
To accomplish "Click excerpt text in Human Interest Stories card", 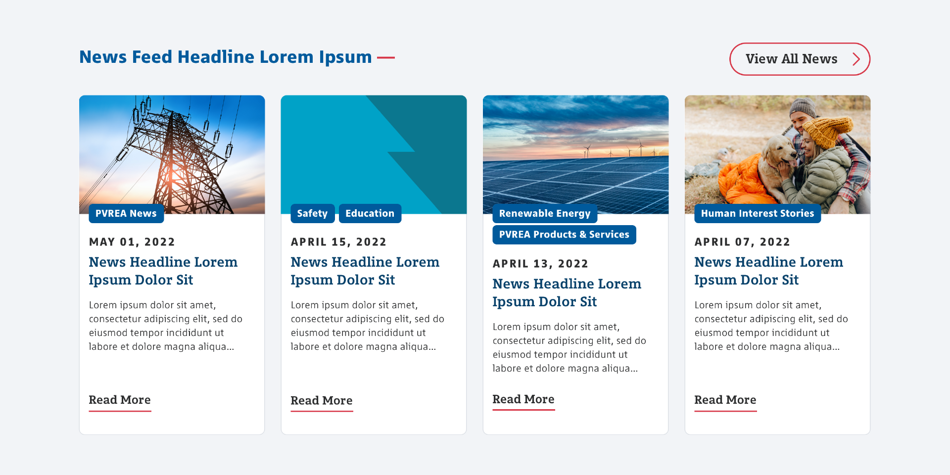I will pos(771,326).
